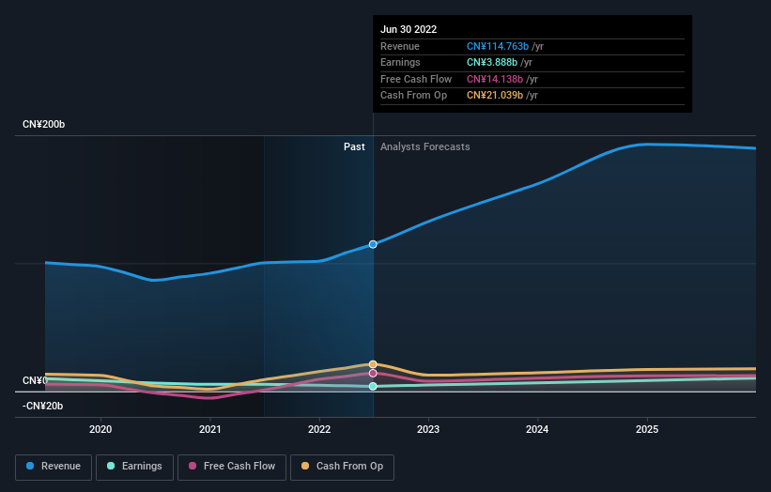This screenshot has width=771, height=492.
Task: Toggle the Free Cash Flow legend button
Action: pos(232,467)
